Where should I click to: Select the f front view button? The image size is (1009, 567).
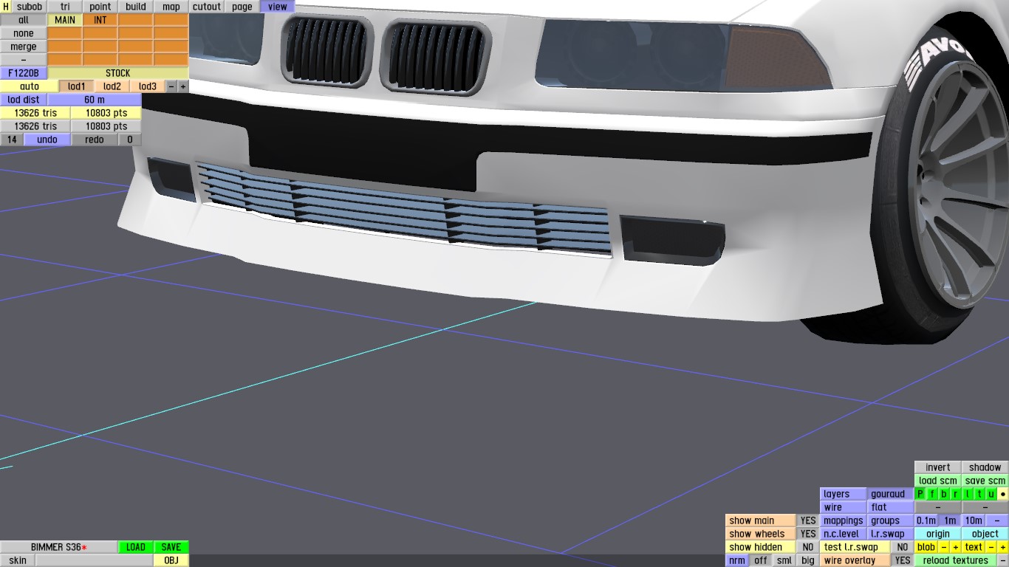932,494
